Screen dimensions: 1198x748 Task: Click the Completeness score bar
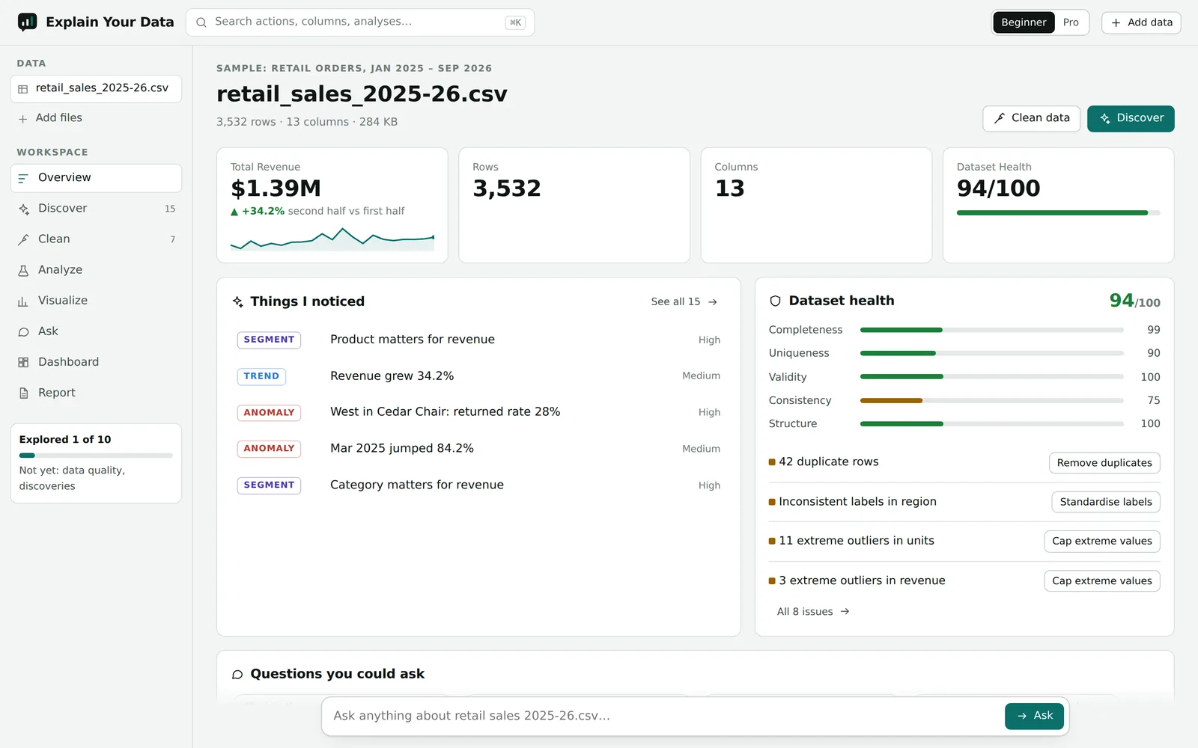point(991,330)
